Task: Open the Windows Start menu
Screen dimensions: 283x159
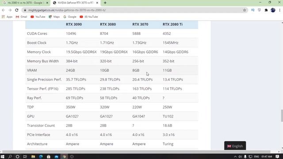Action: (3, 156)
